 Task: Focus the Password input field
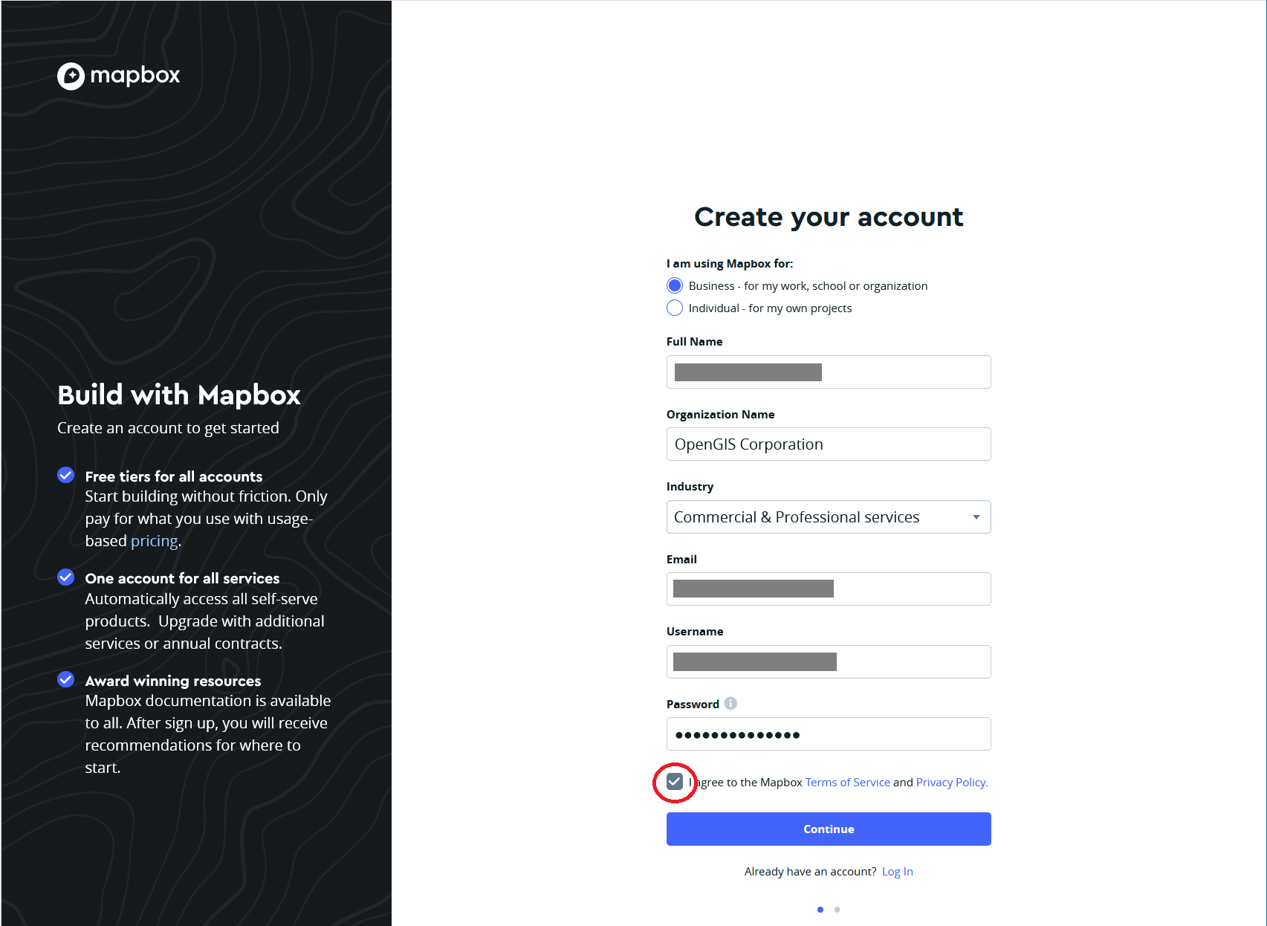[x=829, y=734]
